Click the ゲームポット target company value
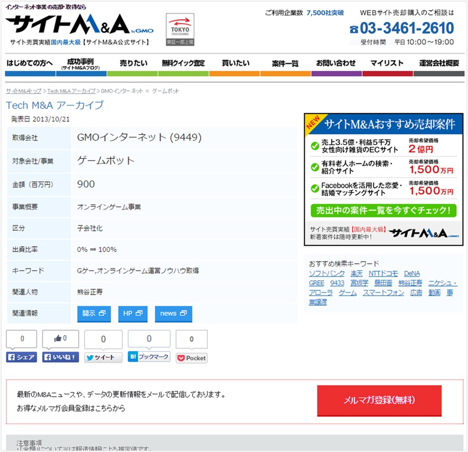Screen dimensions: 468x452 106,161
